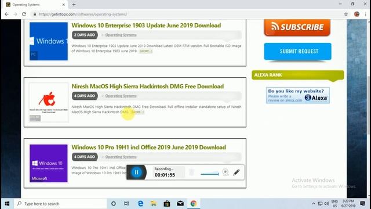Open Chrome three-dot menu
Viewport: 371px width, 209px height.
pos(366,14)
